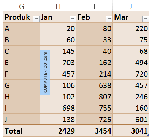Select Mar value 75
Screen dimensions: 152x140
coord(131,40)
